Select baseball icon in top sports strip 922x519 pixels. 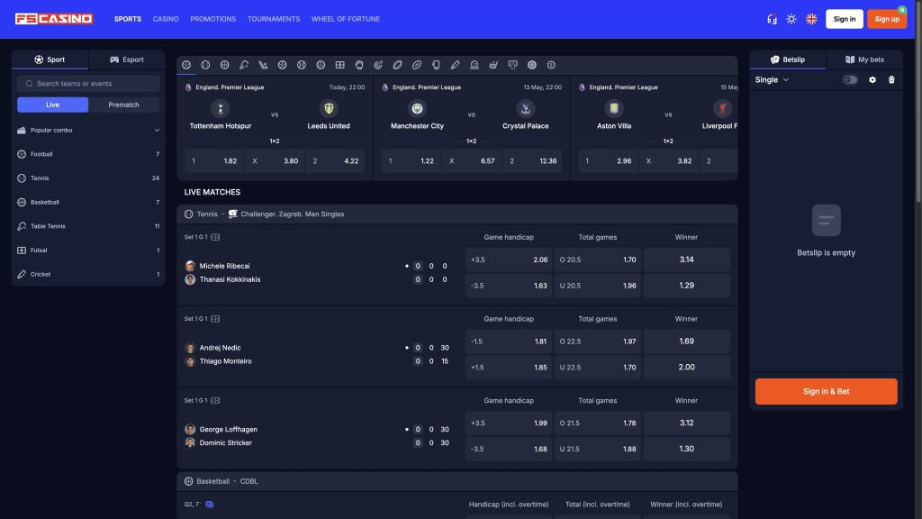click(x=302, y=65)
